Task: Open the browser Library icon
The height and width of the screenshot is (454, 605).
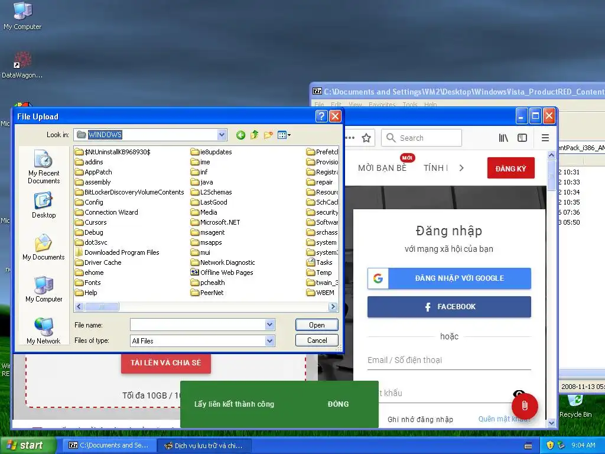Action: [x=503, y=138]
